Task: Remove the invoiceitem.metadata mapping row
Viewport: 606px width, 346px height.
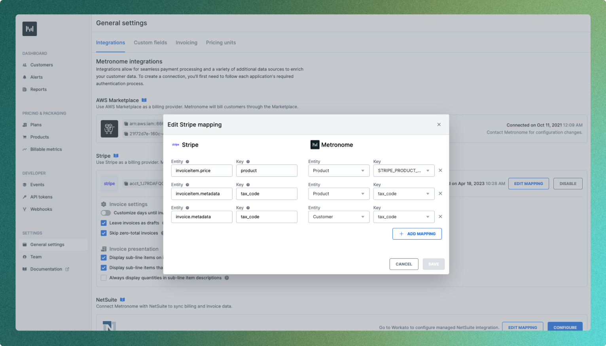Action: point(440,193)
